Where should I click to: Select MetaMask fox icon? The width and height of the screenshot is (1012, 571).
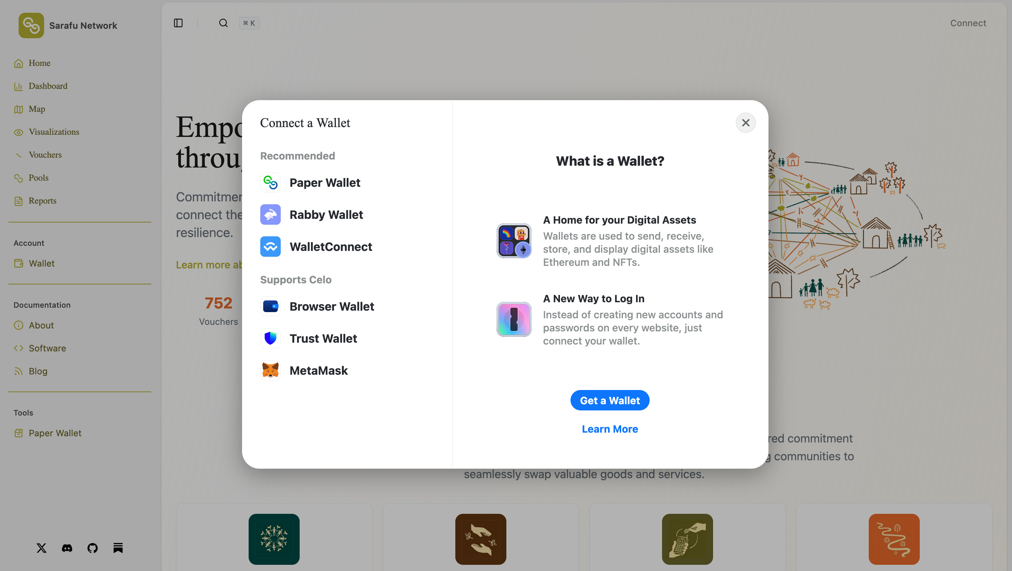(x=270, y=370)
